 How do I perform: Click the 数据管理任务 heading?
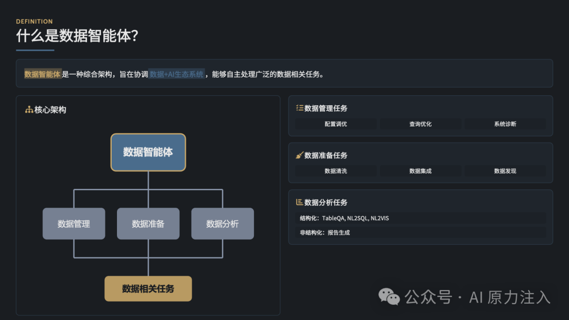coord(326,108)
